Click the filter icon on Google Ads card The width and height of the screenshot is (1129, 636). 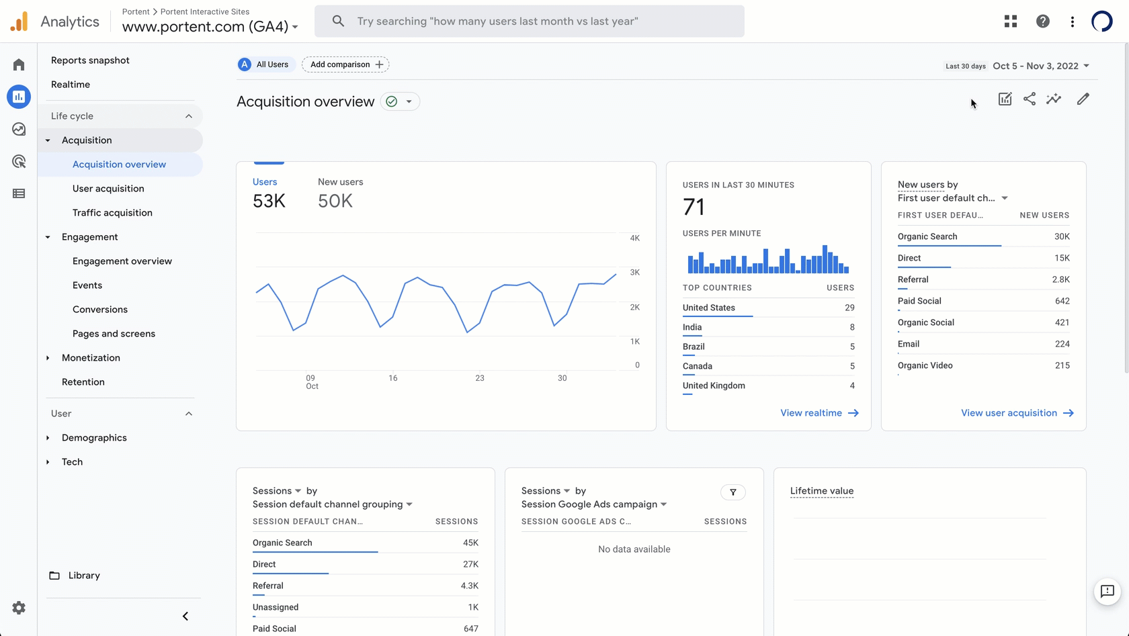point(733,492)
